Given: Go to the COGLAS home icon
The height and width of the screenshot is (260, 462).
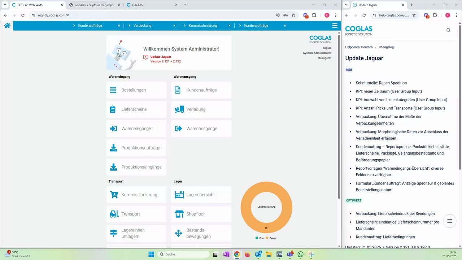Looking at the screenshot, I should tap(7, 26).
